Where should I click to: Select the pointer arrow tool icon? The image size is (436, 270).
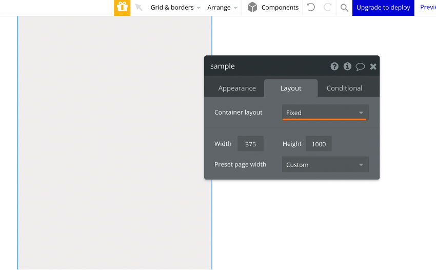pos(139,8)
